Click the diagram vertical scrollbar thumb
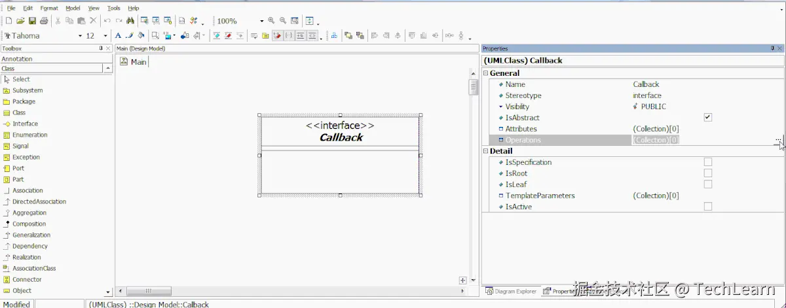This screenshot has width=786, height=308. pos(474,87)
